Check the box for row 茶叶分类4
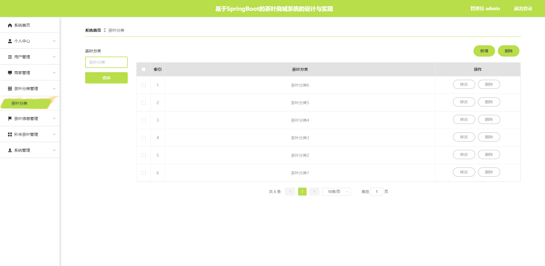This screenshot has height=266, width=545. pyautogui.click(x=144, y=120)
